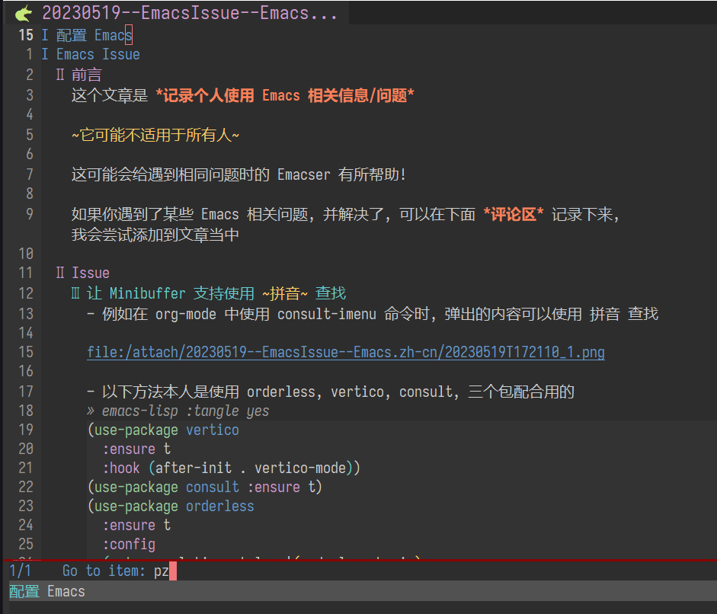Click "(use-package vertico" code line
Screen dimensions: 717x614
(163, 430)
